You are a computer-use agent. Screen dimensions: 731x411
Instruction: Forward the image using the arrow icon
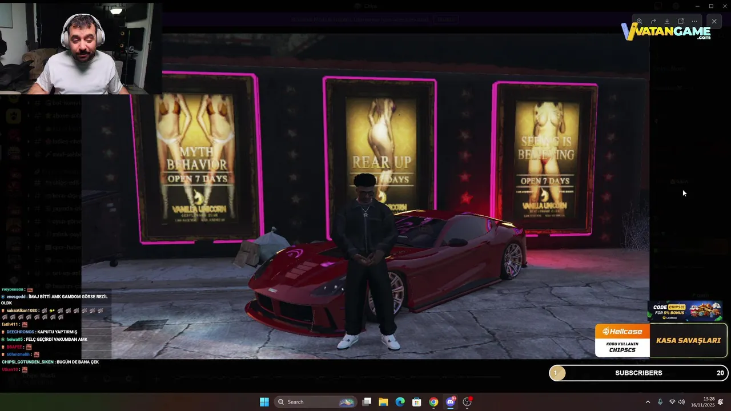tap(653, 21)
